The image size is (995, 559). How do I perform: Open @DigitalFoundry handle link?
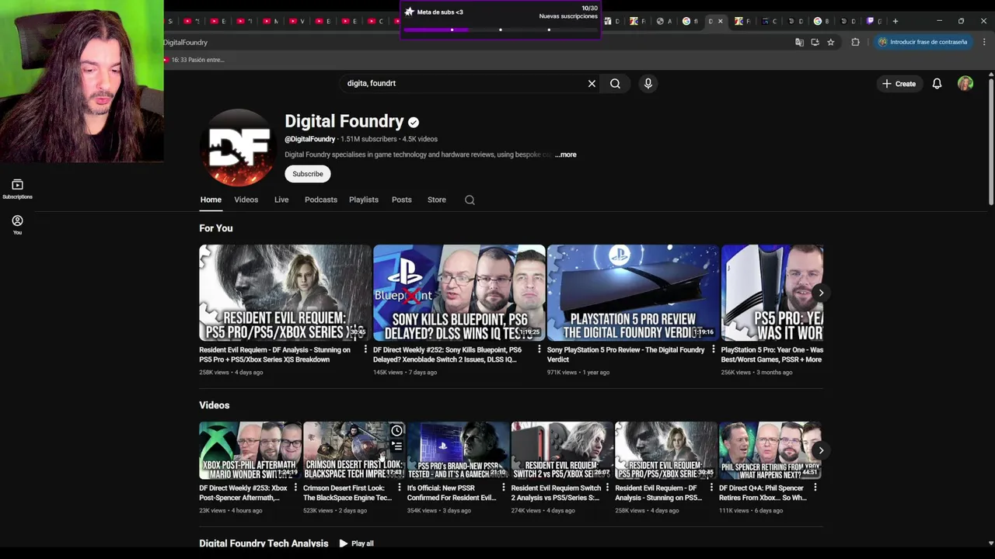(309, 139)
